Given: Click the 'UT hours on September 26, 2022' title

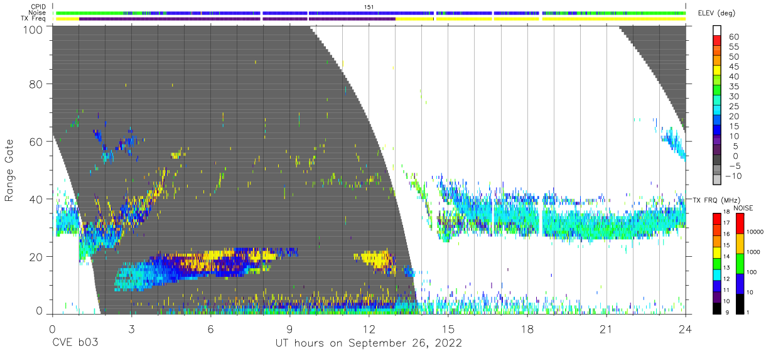Looking at the screenshot, I should point(369,343).
